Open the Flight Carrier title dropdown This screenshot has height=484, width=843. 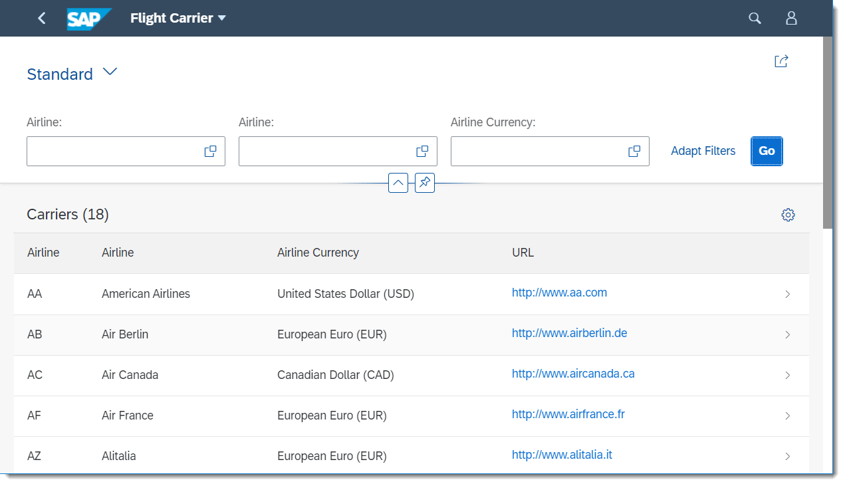pos(178,18)
